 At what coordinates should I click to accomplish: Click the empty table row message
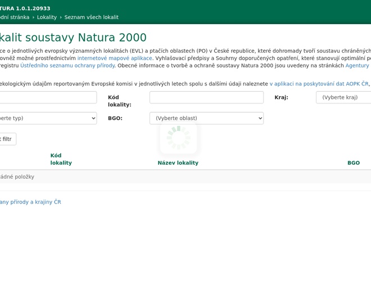(x=17, y=176)
